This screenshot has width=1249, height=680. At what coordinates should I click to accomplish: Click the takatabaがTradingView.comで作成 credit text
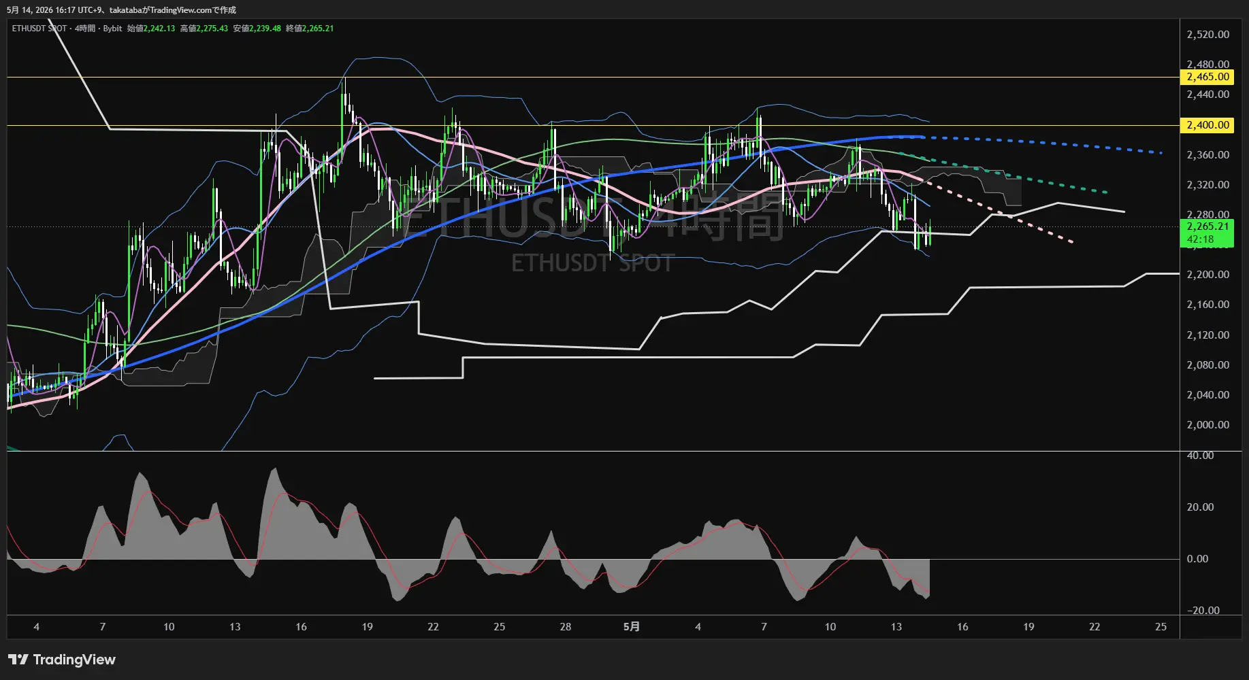coord(173,10)
